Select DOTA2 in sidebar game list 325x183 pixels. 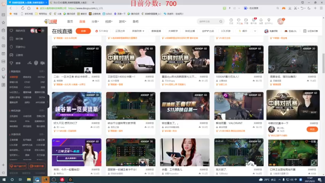point(41,77)
